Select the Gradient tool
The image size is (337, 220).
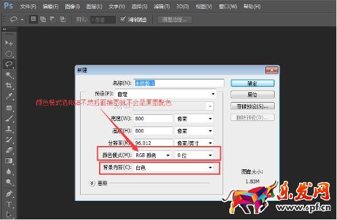tap(9, 161)
